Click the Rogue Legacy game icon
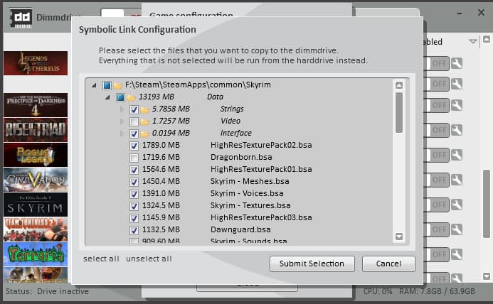Viewport: 493px width, 304px height. [35, 154]
